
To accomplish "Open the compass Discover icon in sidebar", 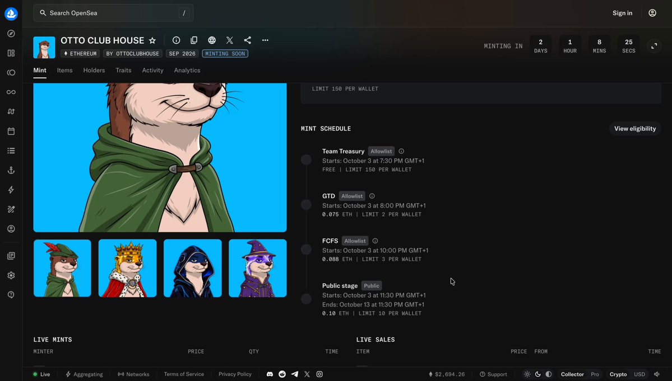I will (11, 34).
